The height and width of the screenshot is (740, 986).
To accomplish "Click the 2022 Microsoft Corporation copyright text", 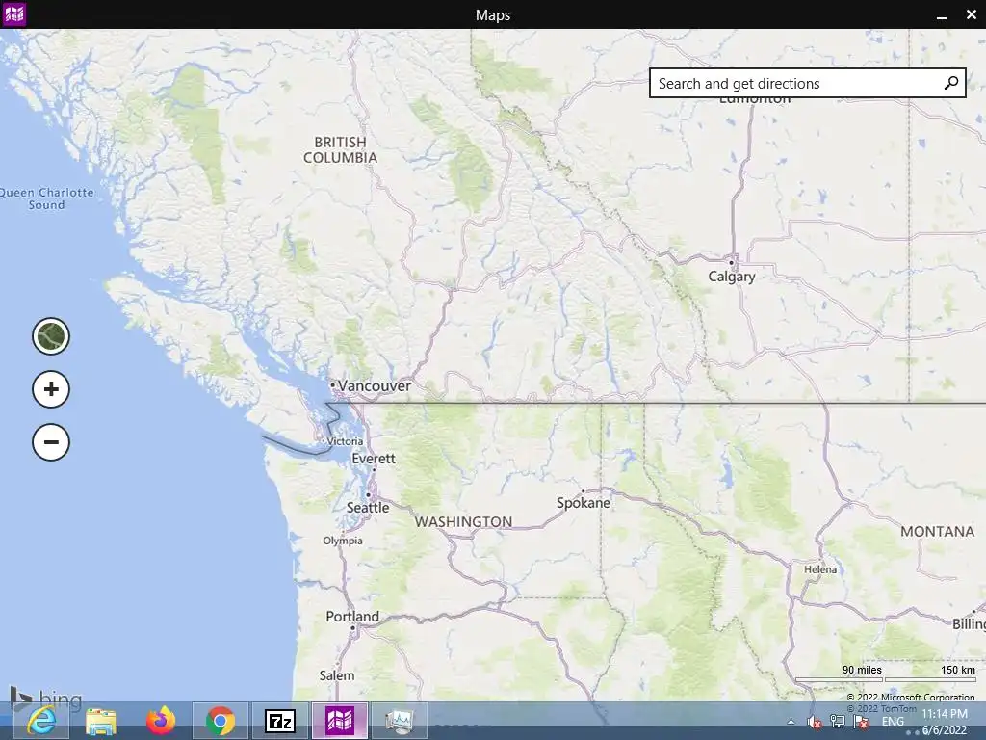I will tap(911, 698).
